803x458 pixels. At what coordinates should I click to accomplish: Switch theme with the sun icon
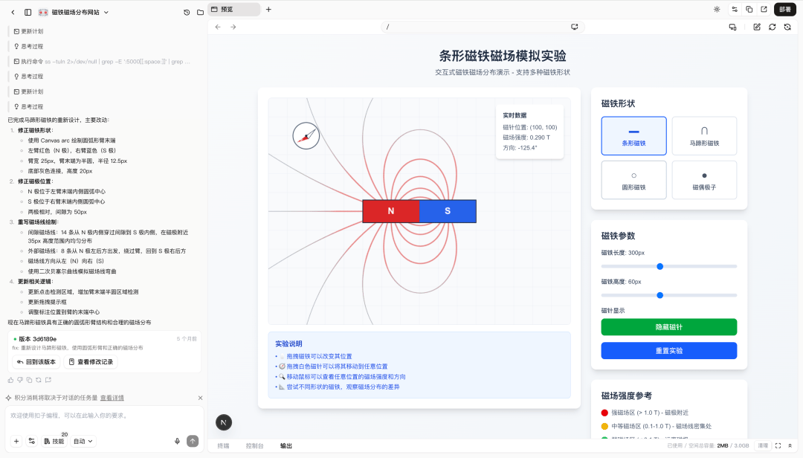click(x=717, y=9)
